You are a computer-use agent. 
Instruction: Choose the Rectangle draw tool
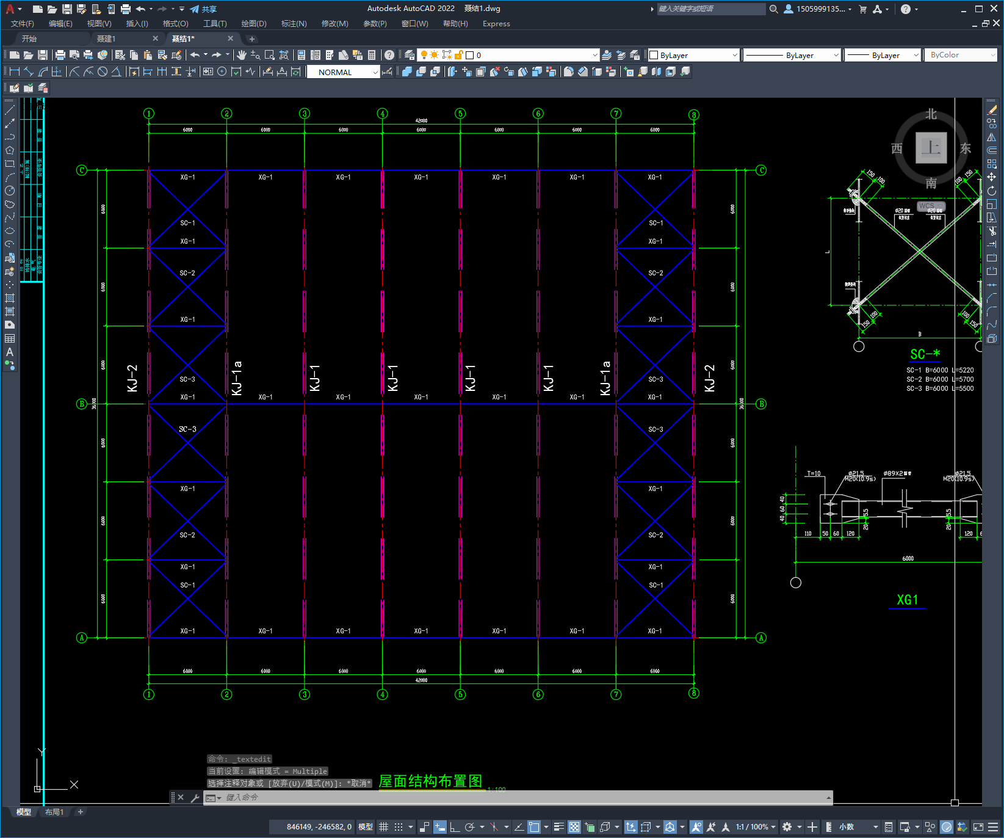click(x=10, y=164)
